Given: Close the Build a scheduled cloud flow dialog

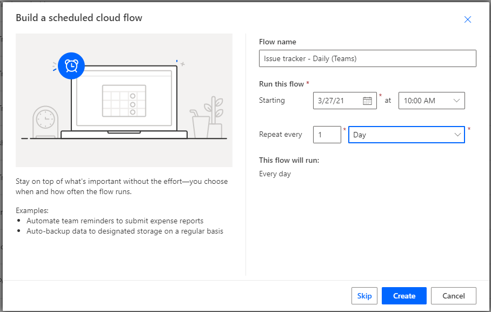Looking at the screenshot, I should (x=467, y=19).
